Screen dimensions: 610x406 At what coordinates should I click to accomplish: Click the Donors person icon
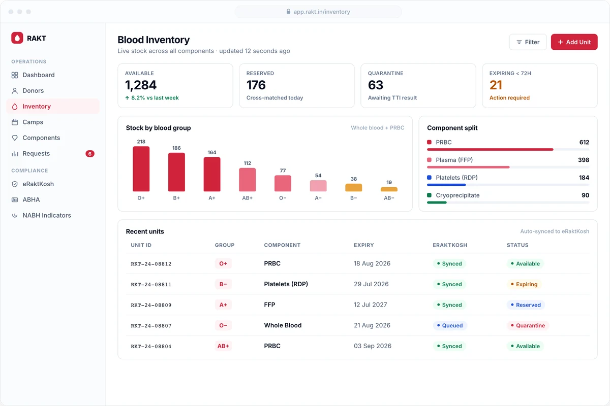coord(15,91)
